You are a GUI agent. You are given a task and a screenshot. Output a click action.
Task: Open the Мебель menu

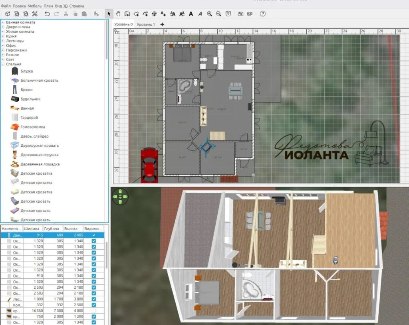pos(34,6)
